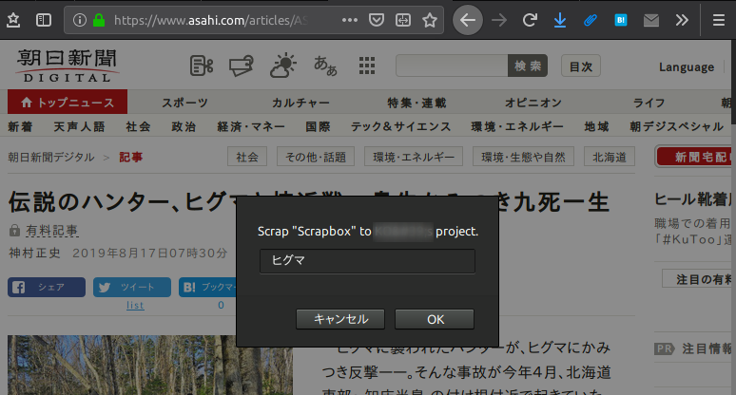
Task: Click the blue paperclip extension icon
Action: coord(590,20)
